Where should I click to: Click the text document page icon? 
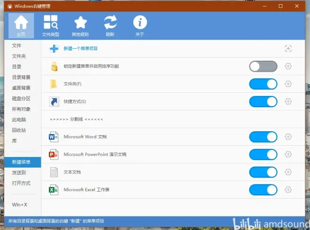pyautogui.click(x=54, y=172)
